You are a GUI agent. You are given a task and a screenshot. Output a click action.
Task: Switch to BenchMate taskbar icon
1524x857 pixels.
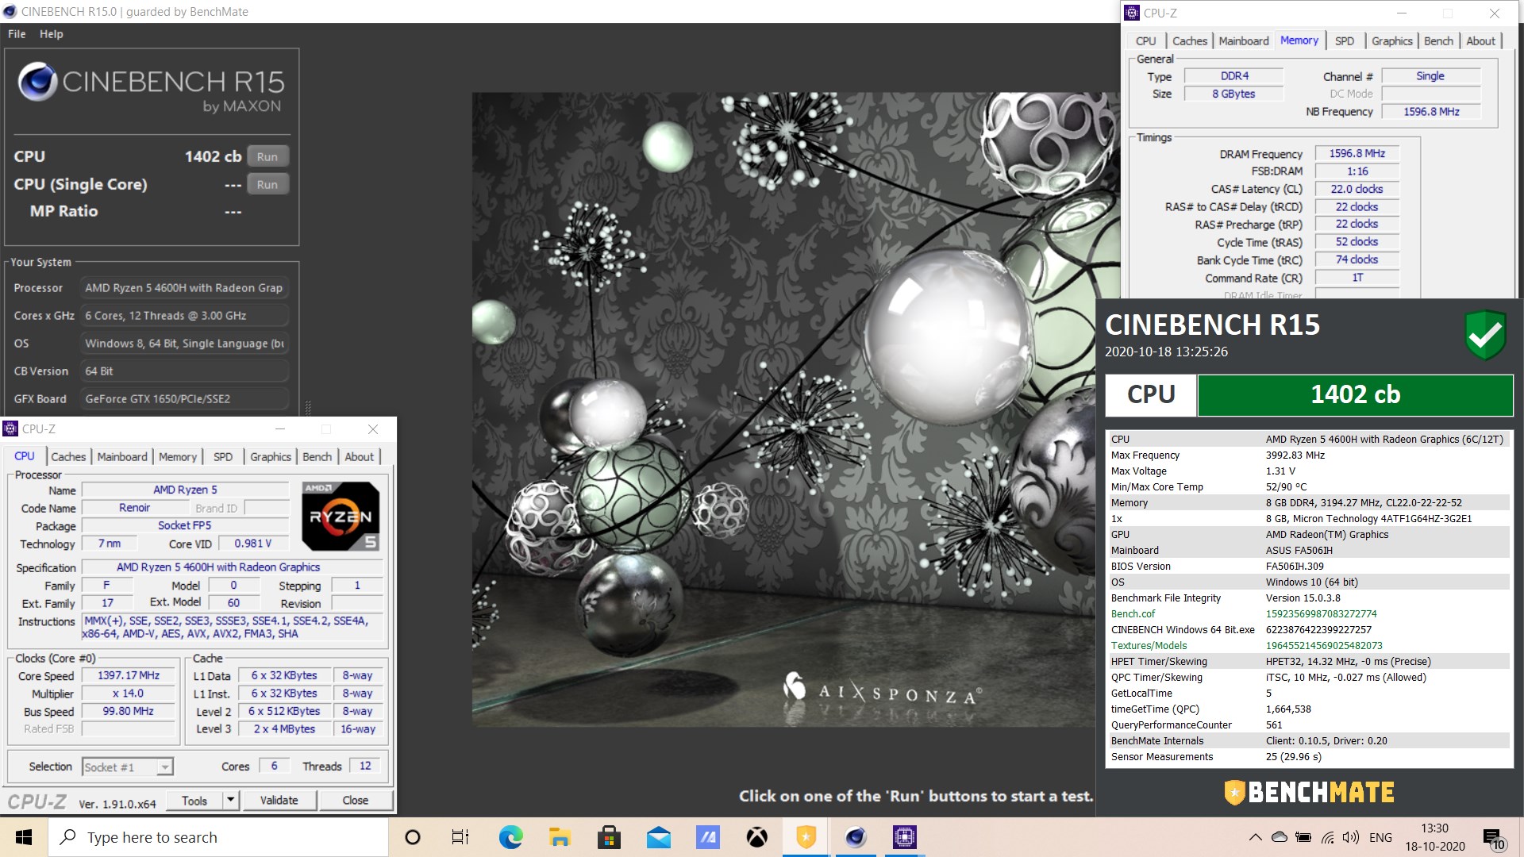click(x=806, y=837)
